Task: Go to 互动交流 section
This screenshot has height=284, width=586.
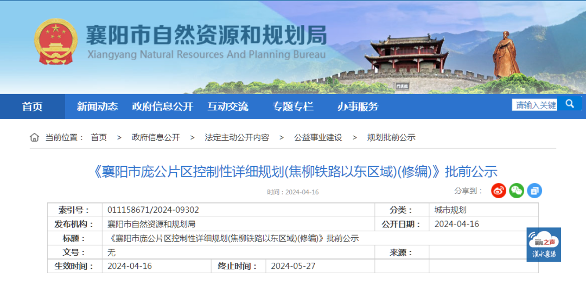Action: [x=227, y=106]
